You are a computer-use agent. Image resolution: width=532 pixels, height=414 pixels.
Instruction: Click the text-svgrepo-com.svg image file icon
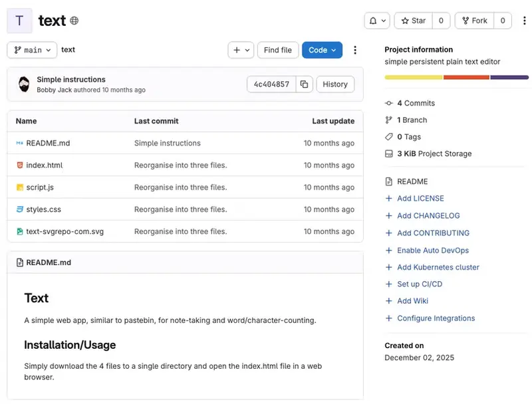coord(20,231)
